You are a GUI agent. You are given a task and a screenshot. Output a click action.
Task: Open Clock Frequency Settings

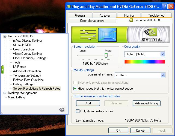tap(30, 58)
